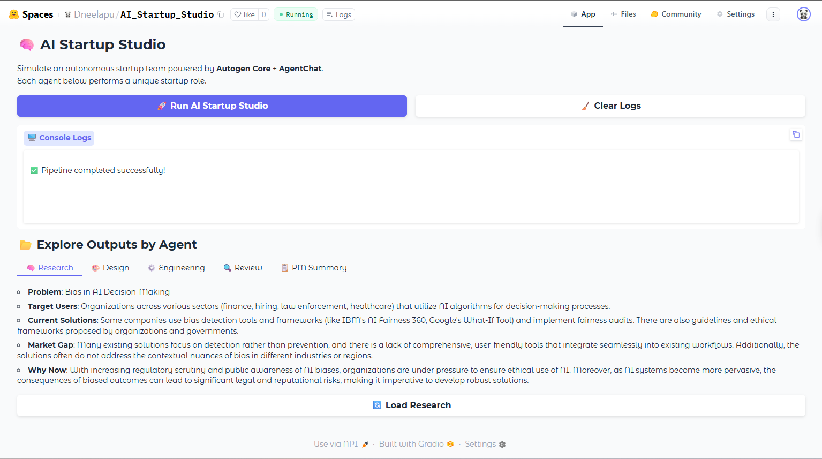Open the Logs panel

(338, 14)
